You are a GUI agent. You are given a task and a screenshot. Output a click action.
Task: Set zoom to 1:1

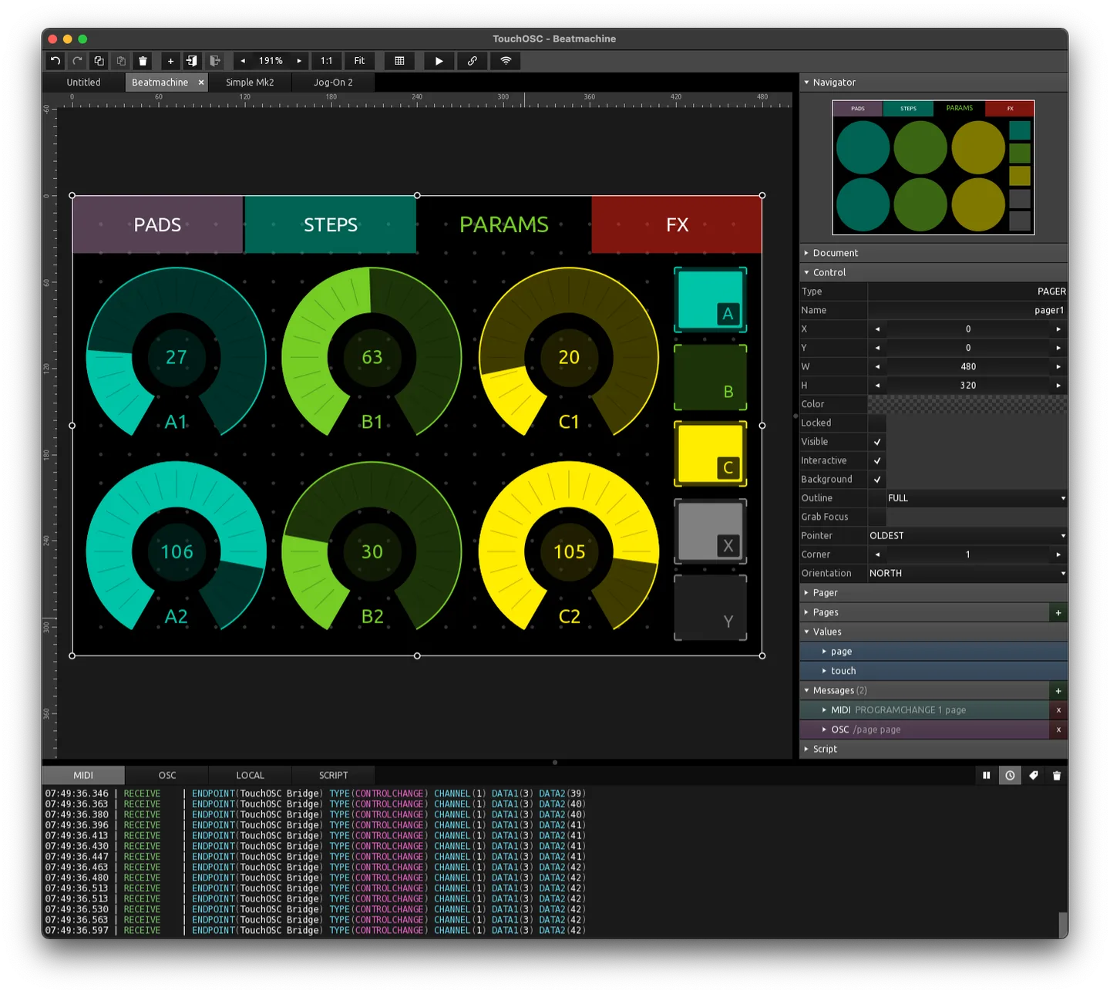[x=327, y=61]
